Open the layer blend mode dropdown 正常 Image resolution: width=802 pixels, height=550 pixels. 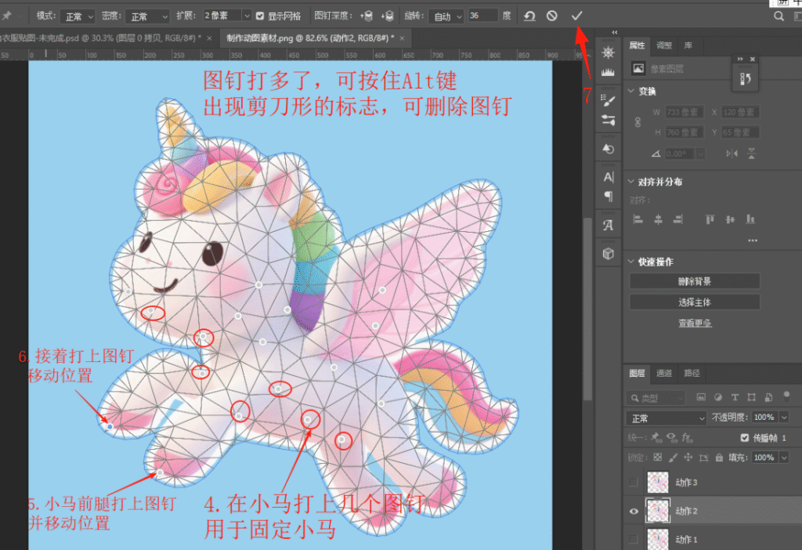tap(667, 418)
